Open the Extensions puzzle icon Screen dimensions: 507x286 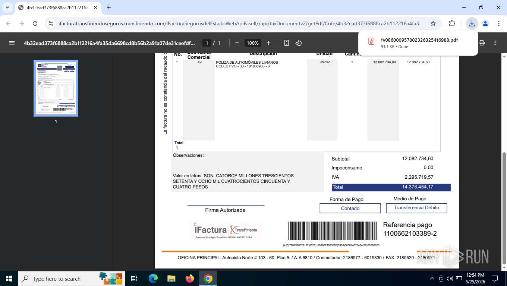pyautogui.click(x=452, y=23)
